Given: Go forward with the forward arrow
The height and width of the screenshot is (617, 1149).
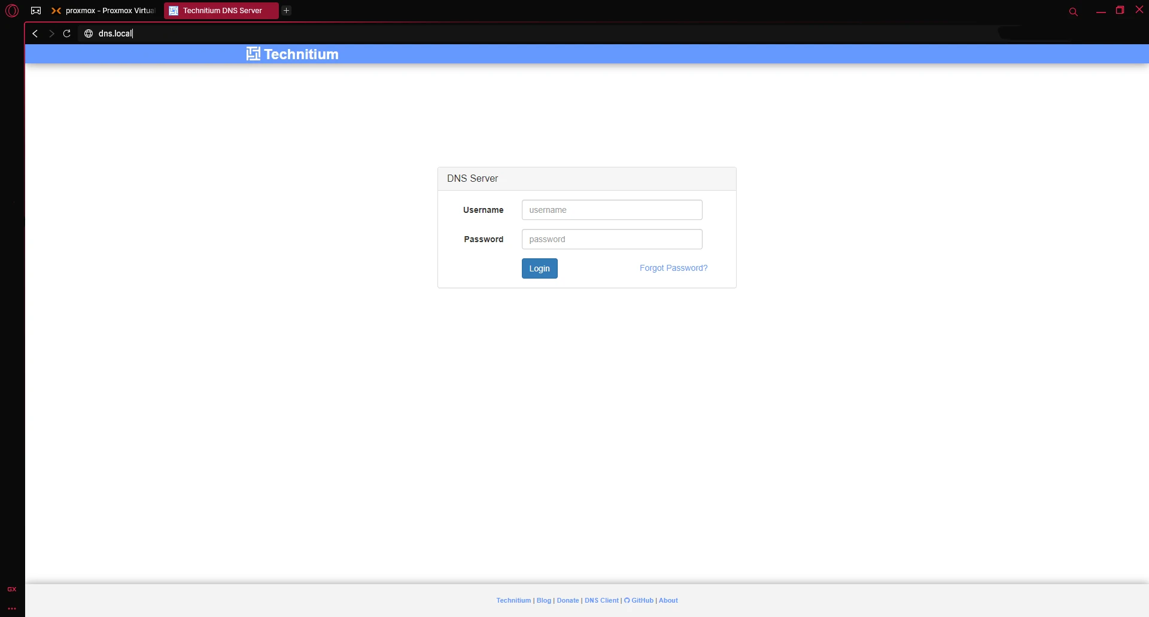Looking at the screenshot, I should tap(51, 33).
